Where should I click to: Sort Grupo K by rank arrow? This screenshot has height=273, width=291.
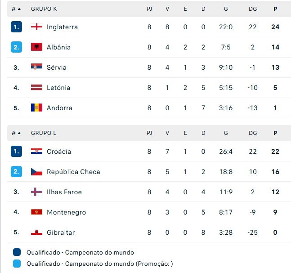pos(19,9)
